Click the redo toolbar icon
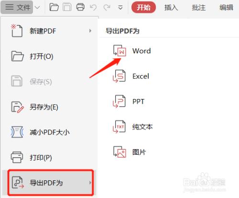239x198 pixels. (107, 7)
